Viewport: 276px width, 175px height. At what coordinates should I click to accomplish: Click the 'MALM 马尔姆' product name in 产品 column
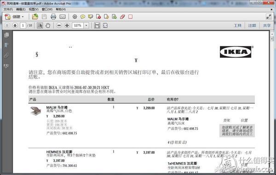point(57,107)
